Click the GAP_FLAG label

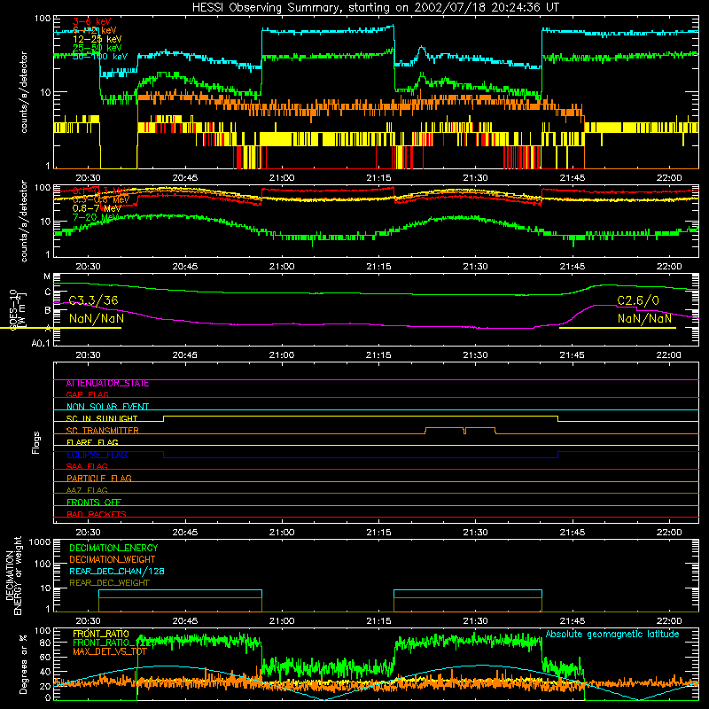tap(87, 395)
